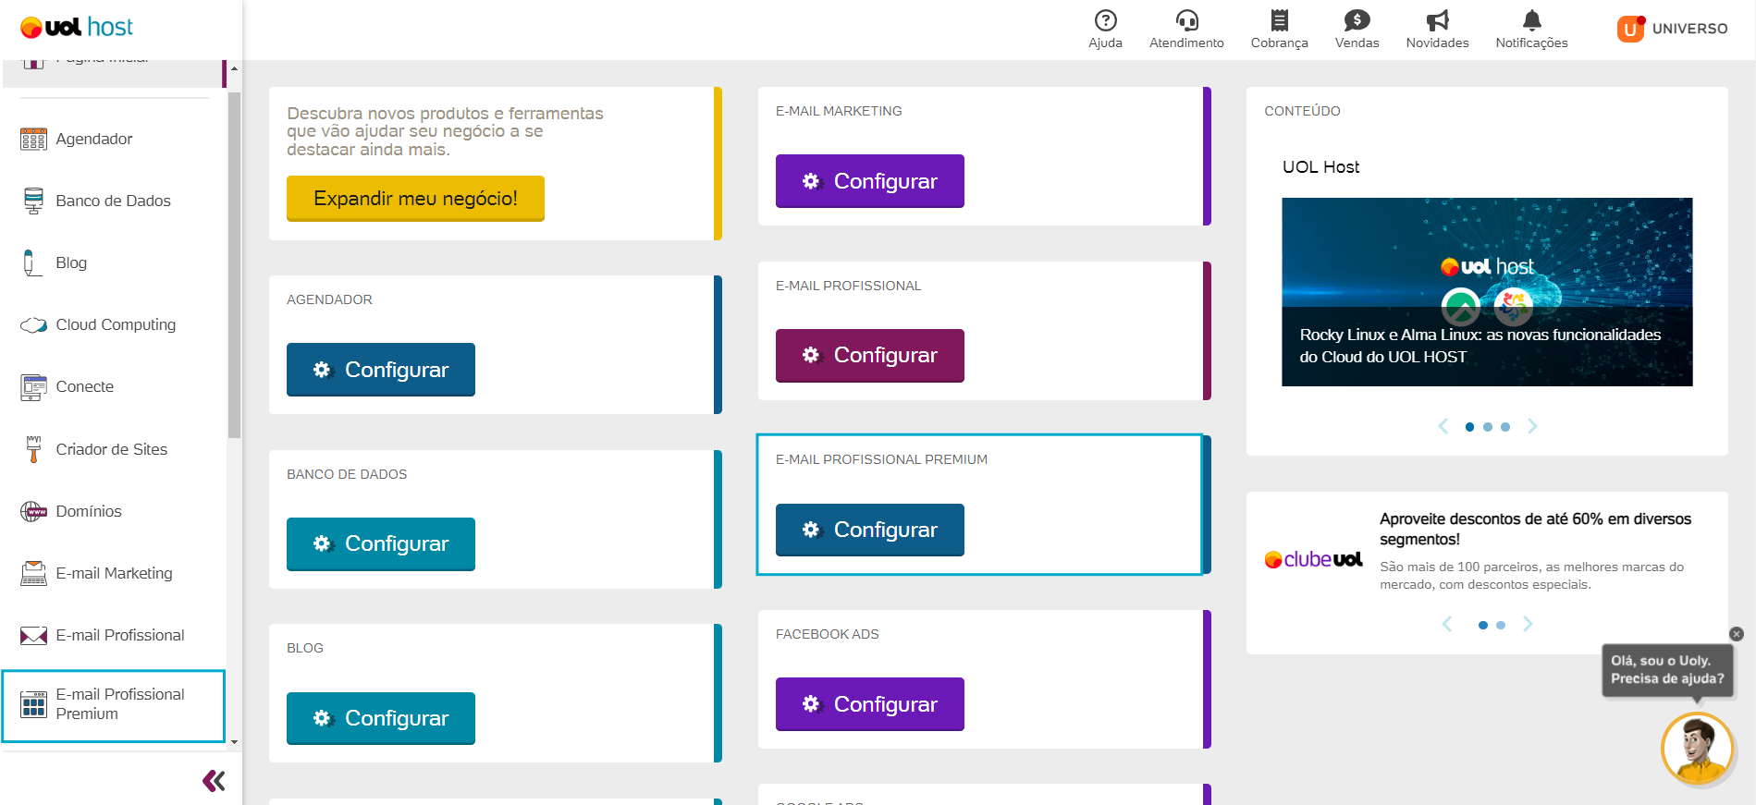Go to previous Clube UOL promo arrow
This screenshot has width=1756, height=805.
pos(1447,625)
